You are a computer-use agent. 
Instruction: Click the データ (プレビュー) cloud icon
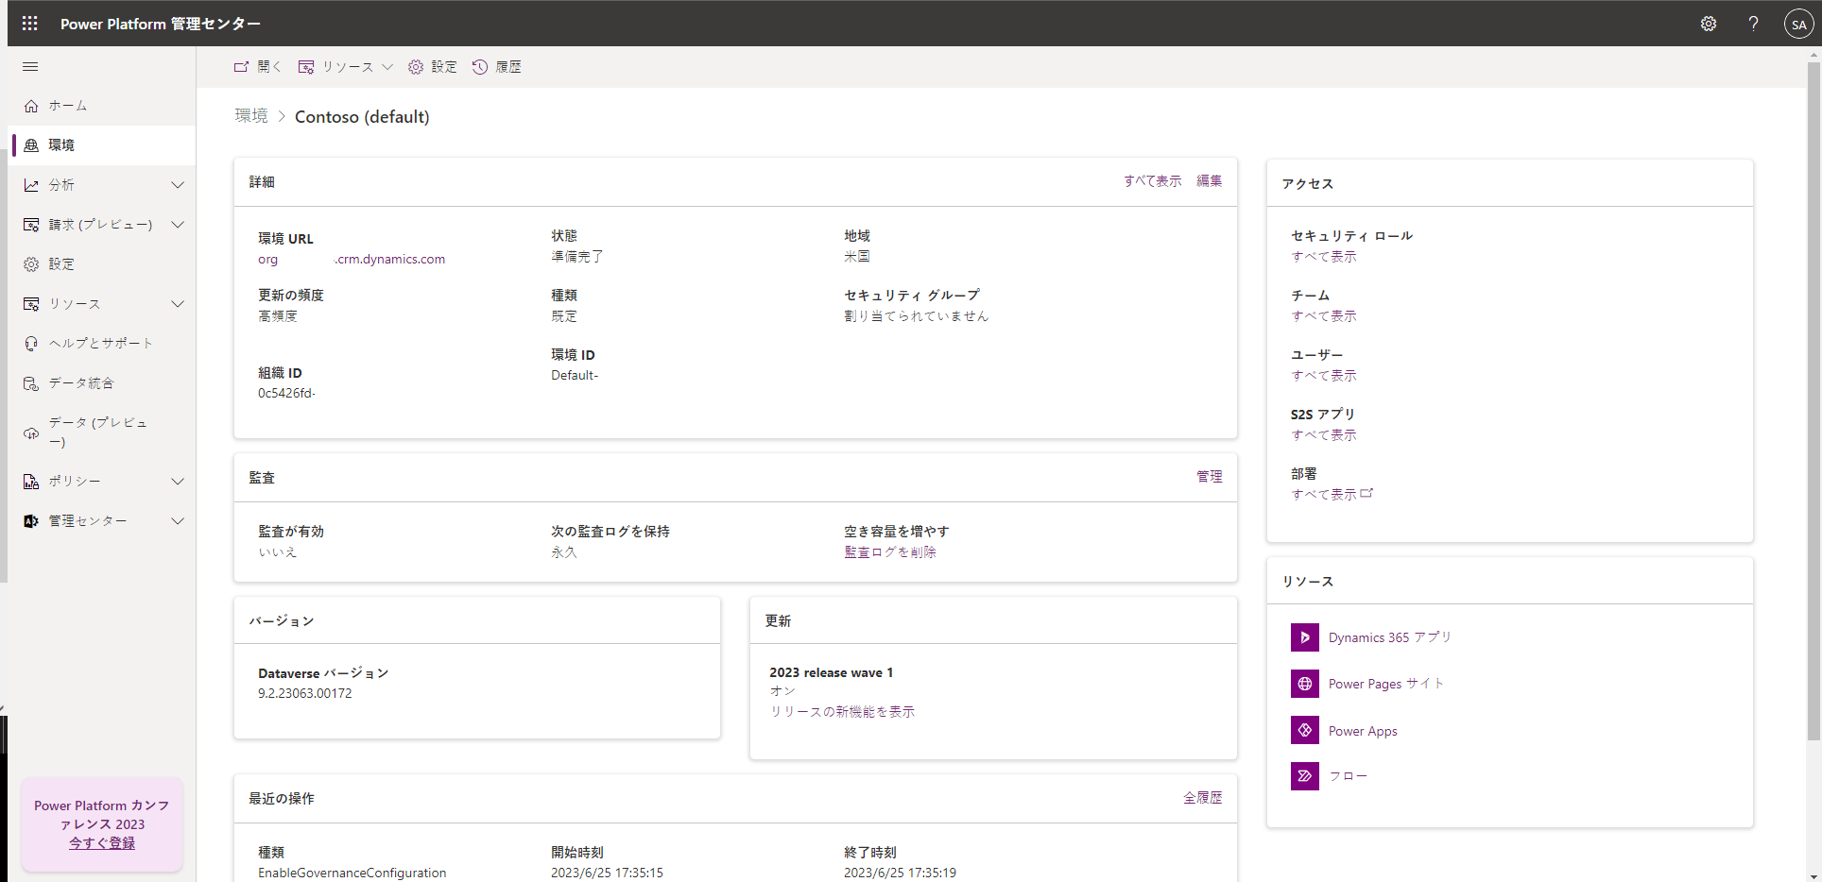pyautogui.click(x=31, y=433)
